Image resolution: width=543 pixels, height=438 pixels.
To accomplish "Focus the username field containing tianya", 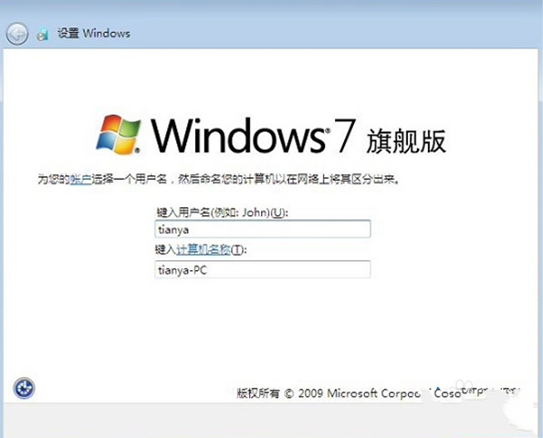I will point(263,229).
